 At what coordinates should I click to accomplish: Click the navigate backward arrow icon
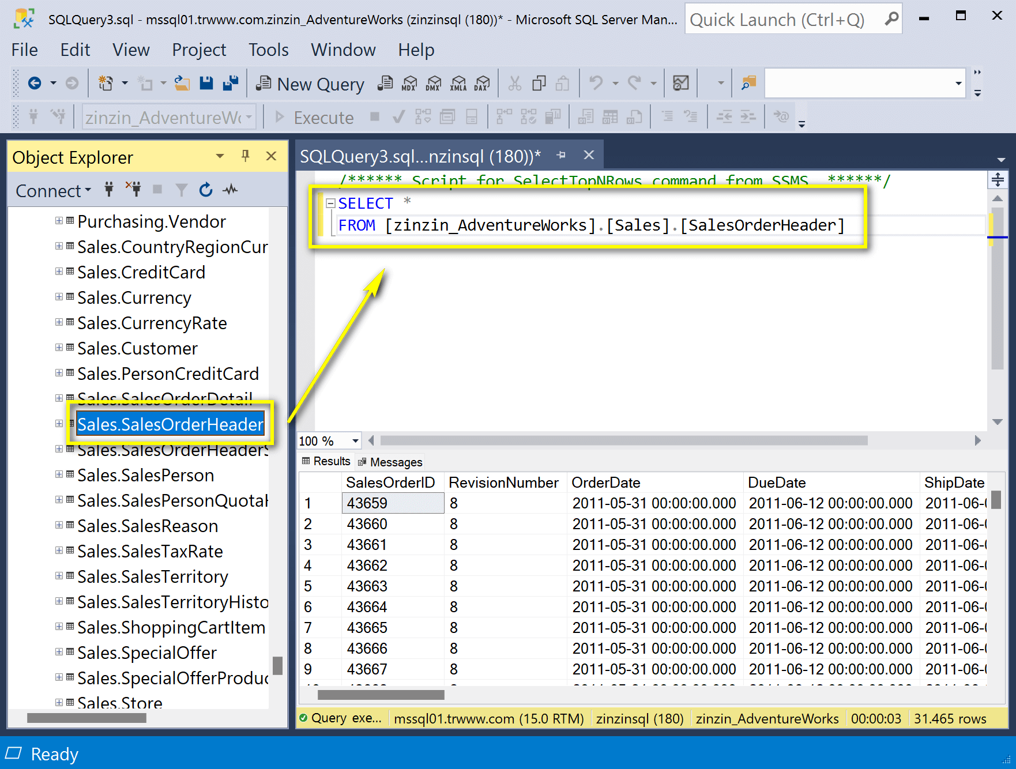(x=35, y=84)
